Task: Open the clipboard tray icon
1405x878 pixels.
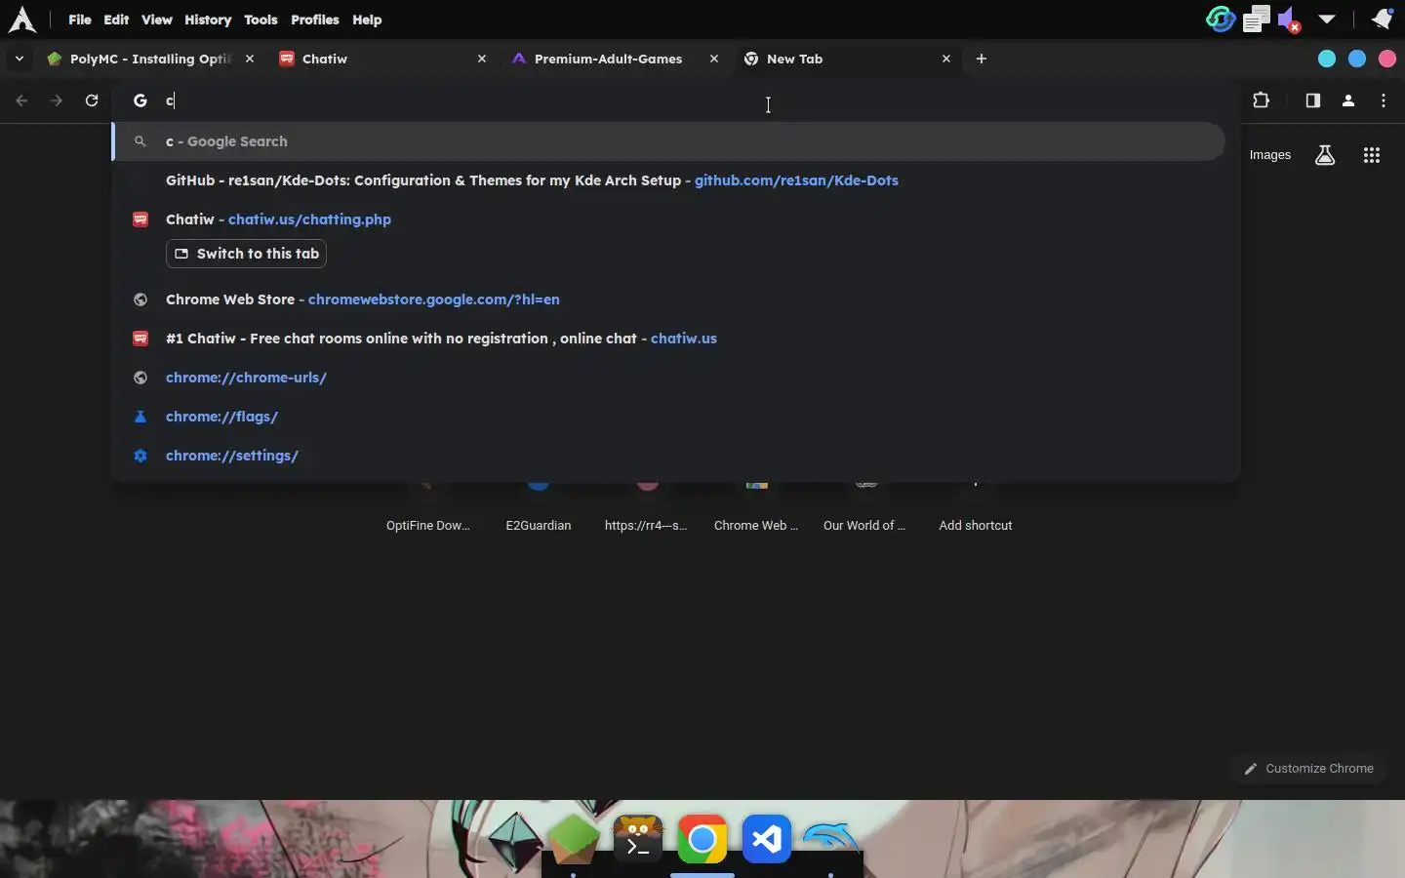Action: (x=1257, y=19)
